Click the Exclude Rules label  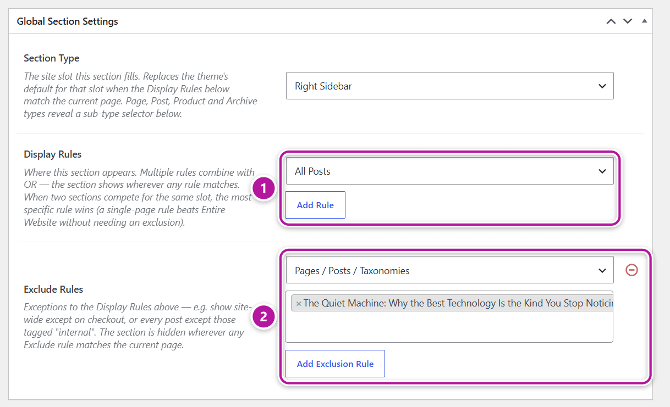click(x=53, y=289)
